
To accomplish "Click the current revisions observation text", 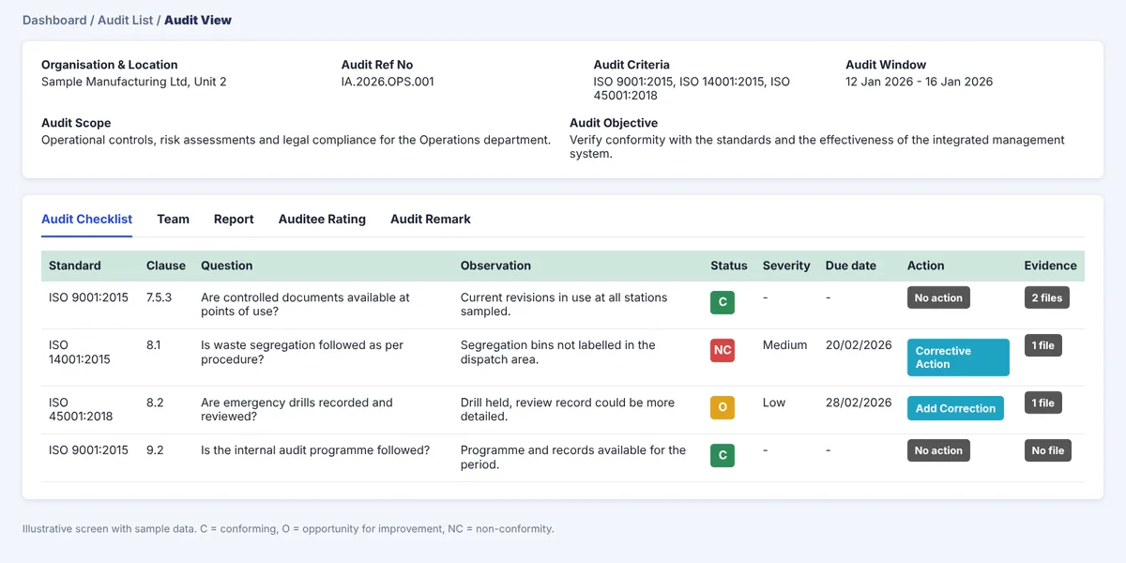I will 564,304.
